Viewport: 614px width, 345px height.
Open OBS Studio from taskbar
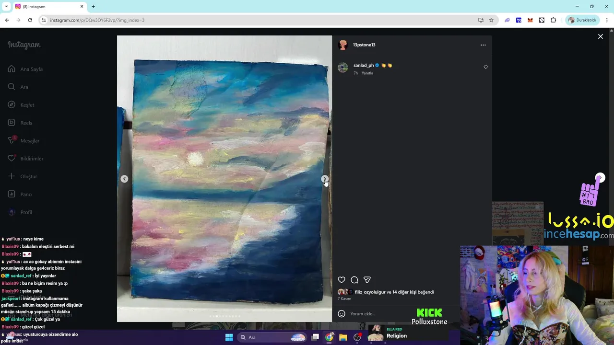pos(357,337)
